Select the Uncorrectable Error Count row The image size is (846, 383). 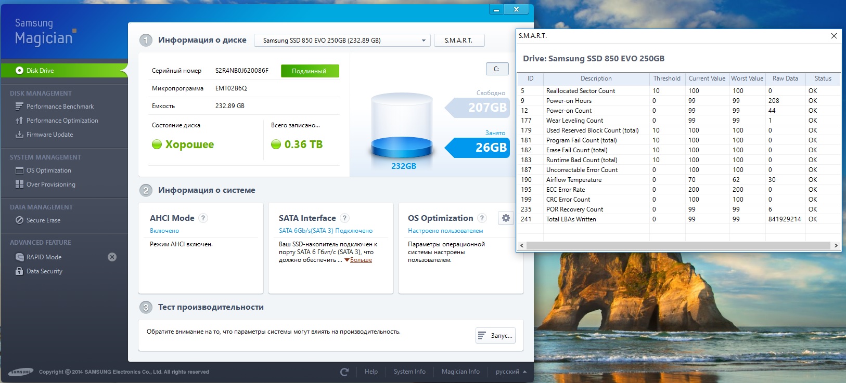pyautogui.click(x=679, y=170)
